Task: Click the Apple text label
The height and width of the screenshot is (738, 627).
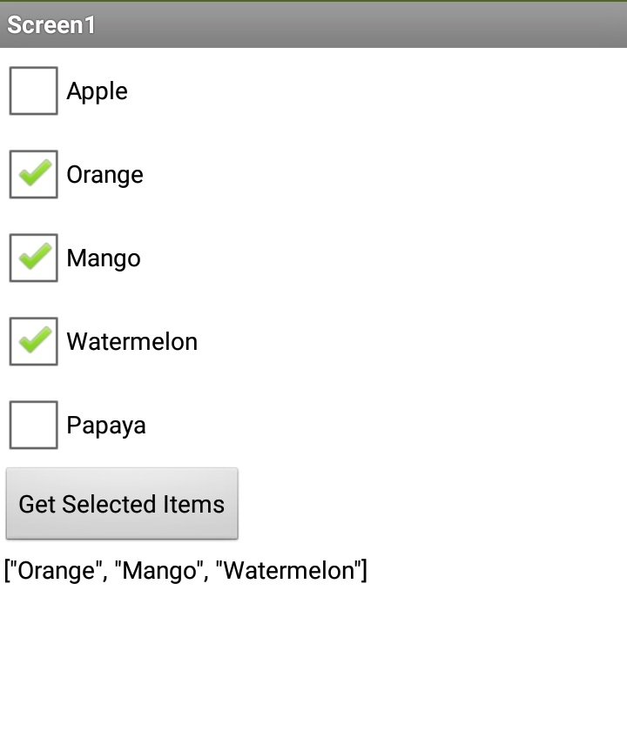Action: pyautogui.click(x=97, y=91)
